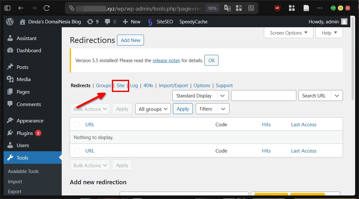Screen dimensions: 359x199
Task: Expand the Search URL dropdown arrow
Action: tap(337, 95)
